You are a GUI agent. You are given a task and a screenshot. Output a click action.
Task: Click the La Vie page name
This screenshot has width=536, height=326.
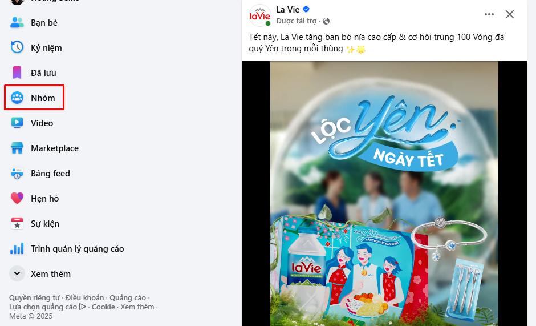pos(288,10)
